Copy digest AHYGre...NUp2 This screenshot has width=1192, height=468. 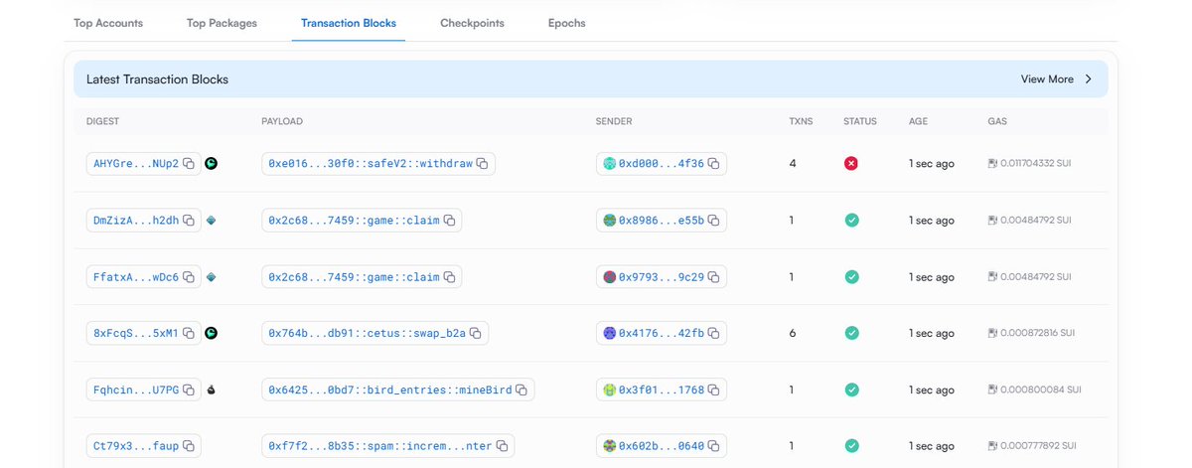click(189, 163)
